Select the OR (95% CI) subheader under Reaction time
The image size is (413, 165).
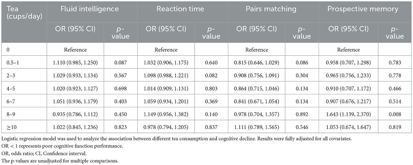(x=166, y=29)
